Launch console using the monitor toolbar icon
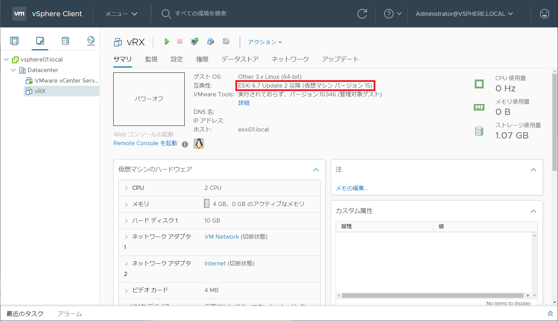The width and height of the screenshot is (558, 321). click(x=195, y=41)
